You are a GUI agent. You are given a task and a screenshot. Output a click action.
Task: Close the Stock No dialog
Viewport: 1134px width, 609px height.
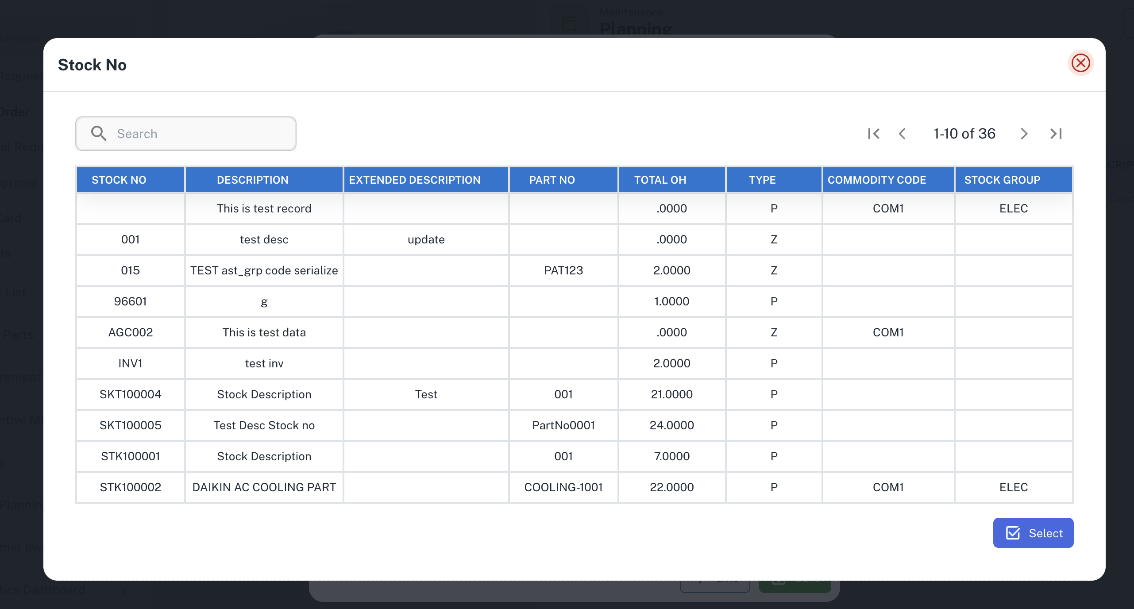click(1080, 63)
